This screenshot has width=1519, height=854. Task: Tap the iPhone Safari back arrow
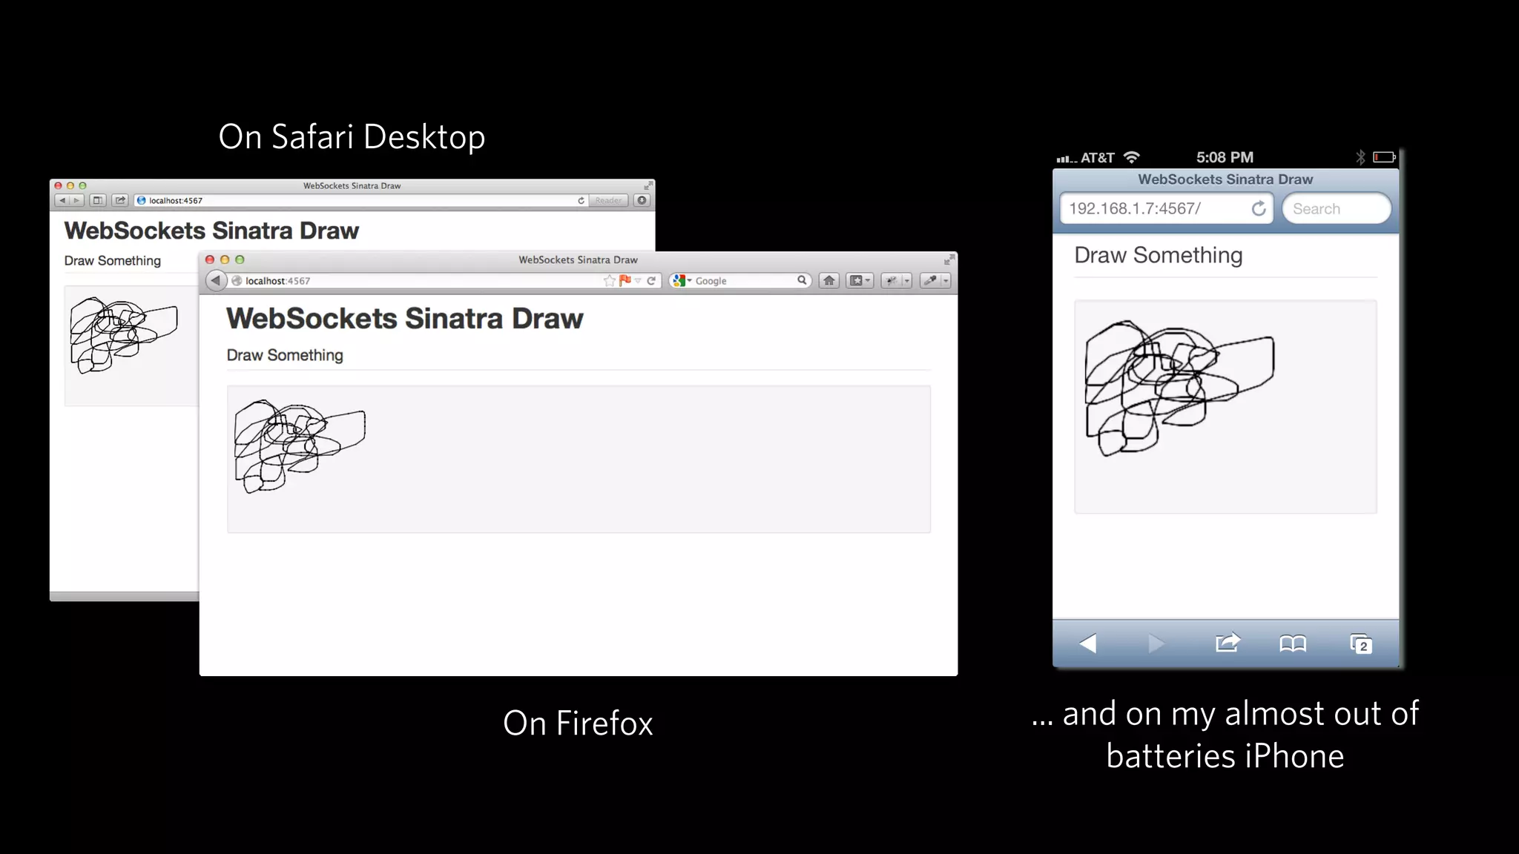(1087, 643)
